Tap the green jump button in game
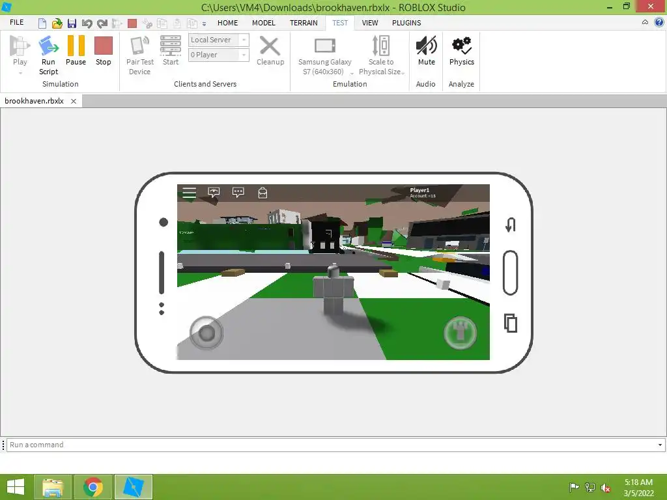 [460, 333]
